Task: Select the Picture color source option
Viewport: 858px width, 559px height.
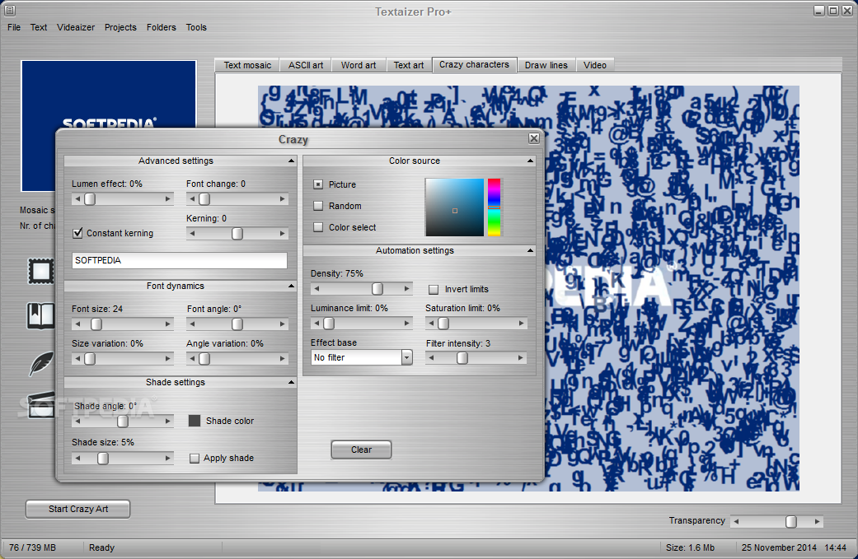Action: [x=318, y=184]
